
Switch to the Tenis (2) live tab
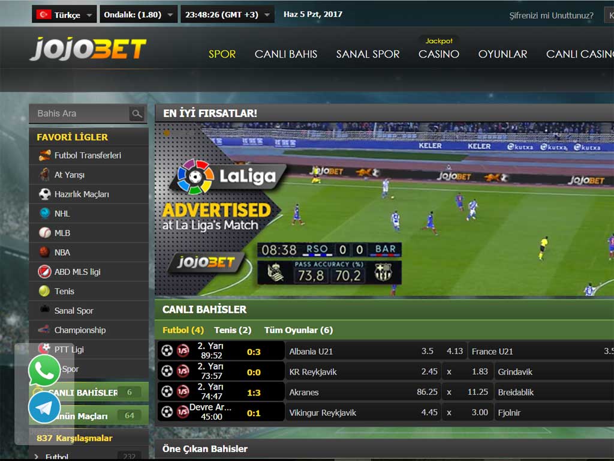point(233,330)
